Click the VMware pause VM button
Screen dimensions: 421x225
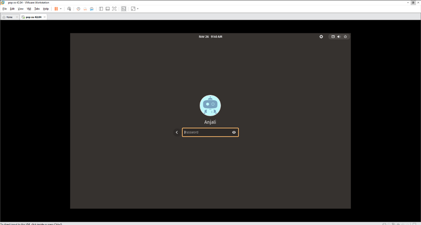point(56,9)
